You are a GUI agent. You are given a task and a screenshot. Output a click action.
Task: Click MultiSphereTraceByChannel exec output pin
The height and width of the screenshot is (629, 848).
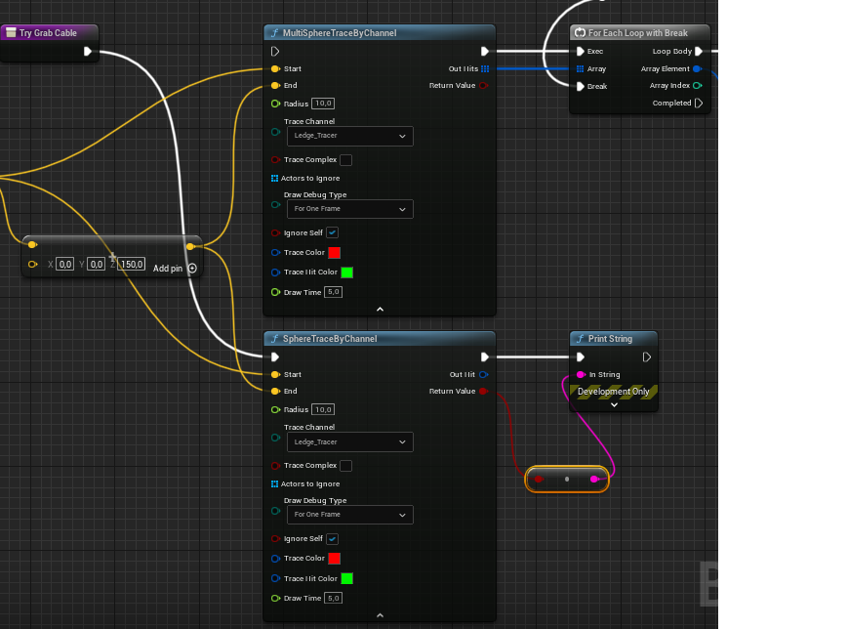(x=485, y=52)
